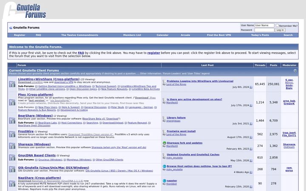Click the LimeWire+WireShare forum status icon
The image size is (306, 191).
pos(12,84)
